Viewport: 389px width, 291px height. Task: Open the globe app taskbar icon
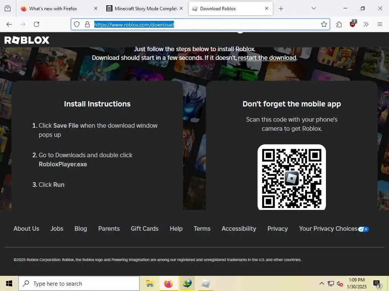187,283
